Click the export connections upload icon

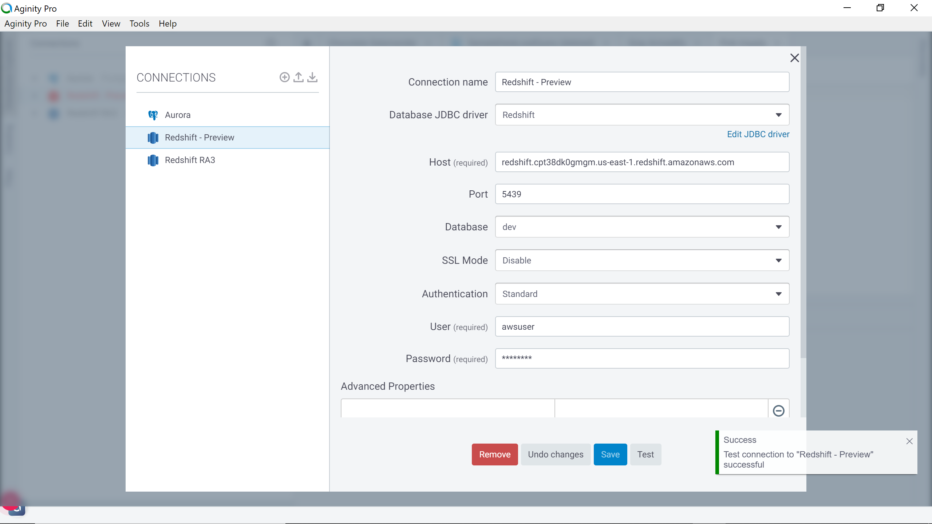299,77
